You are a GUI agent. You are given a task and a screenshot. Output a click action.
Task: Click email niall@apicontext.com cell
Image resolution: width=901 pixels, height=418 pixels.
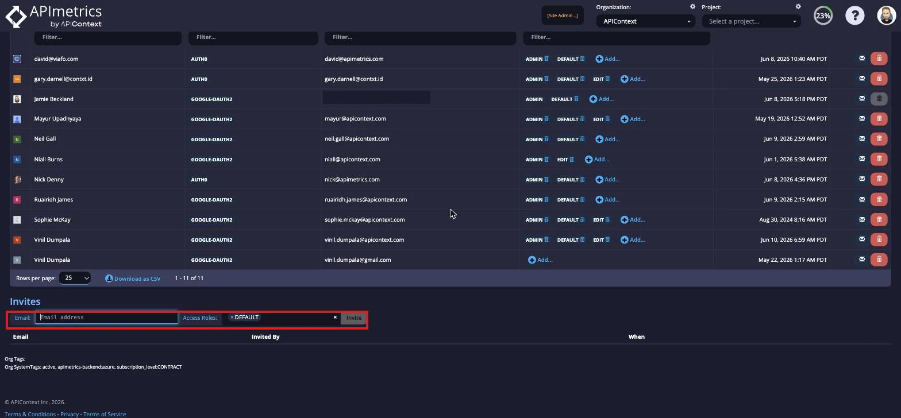point(352,159)
